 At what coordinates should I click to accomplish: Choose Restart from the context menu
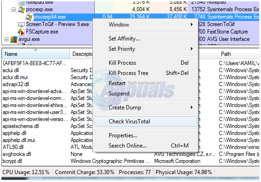145,83
